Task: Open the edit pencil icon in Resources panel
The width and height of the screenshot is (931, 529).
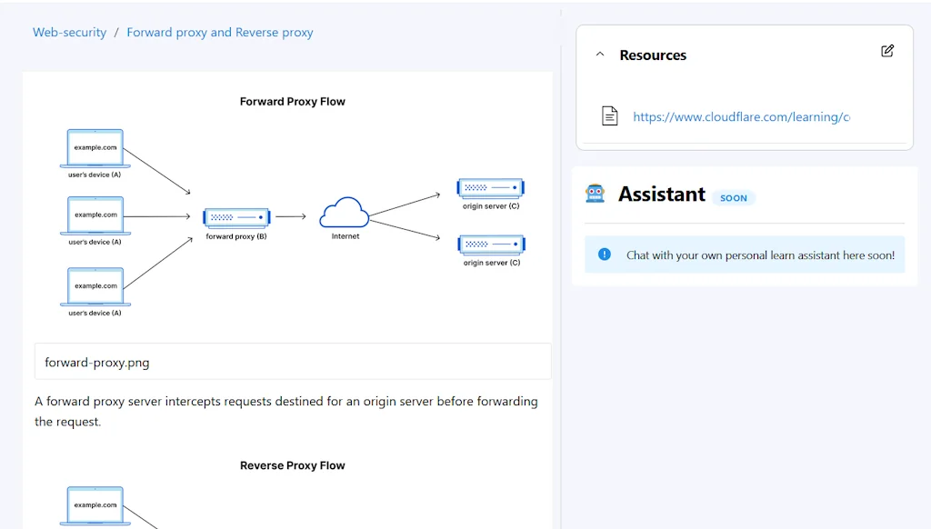Action: (887, 51)
